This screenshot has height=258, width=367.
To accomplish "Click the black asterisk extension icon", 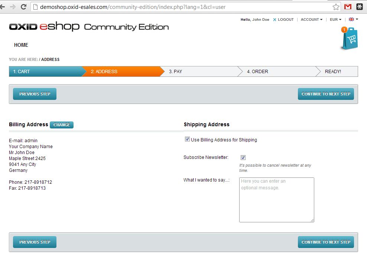I will (x=360, y=7).
